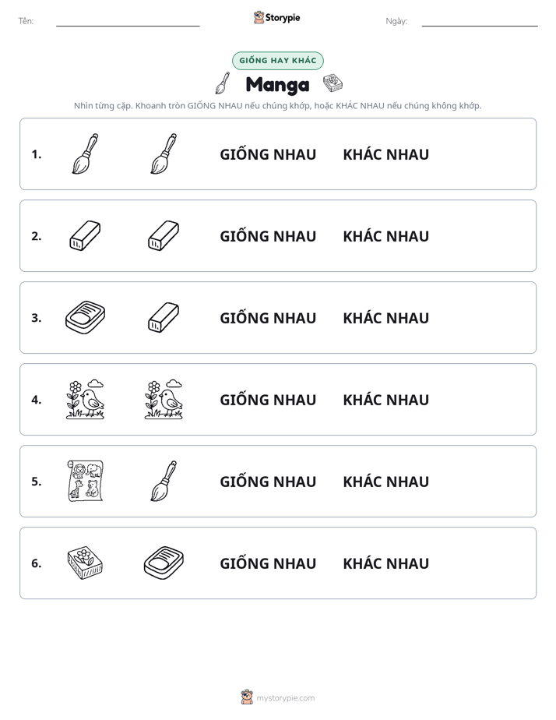Click the first bird and flower picture in row 4

click(86, 399)
